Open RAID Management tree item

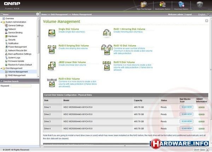(17, 75)
